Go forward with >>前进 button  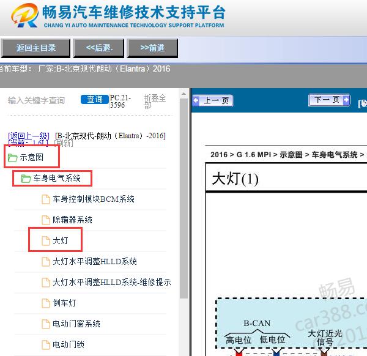pyautogui.click(x=152, y=48)
